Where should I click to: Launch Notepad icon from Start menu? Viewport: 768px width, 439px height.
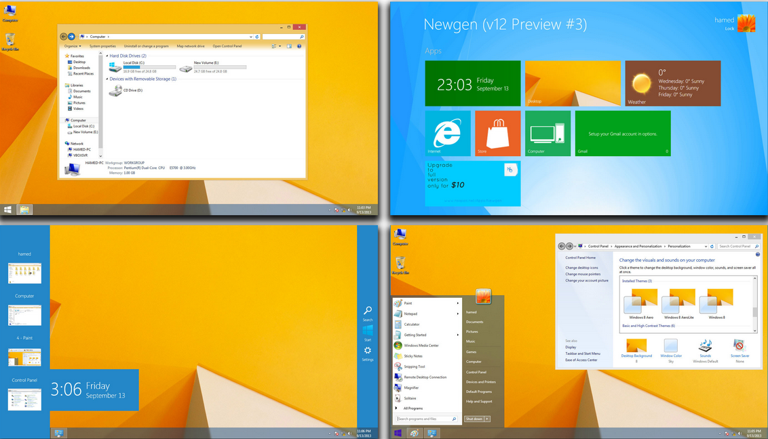point(398,313)
